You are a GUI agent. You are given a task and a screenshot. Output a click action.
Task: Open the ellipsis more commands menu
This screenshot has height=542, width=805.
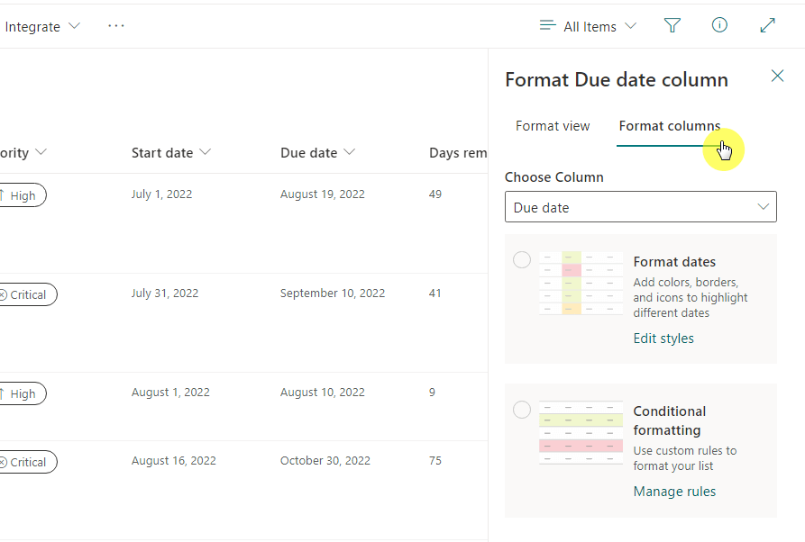coord(116,25)
